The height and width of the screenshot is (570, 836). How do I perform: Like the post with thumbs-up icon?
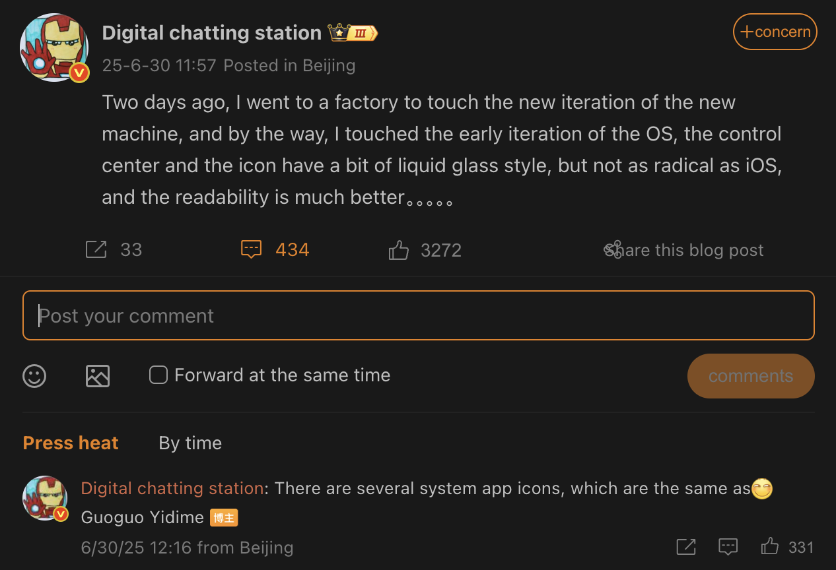click(x=398, y=249)
